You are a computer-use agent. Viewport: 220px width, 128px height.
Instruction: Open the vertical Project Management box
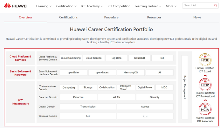185,87
